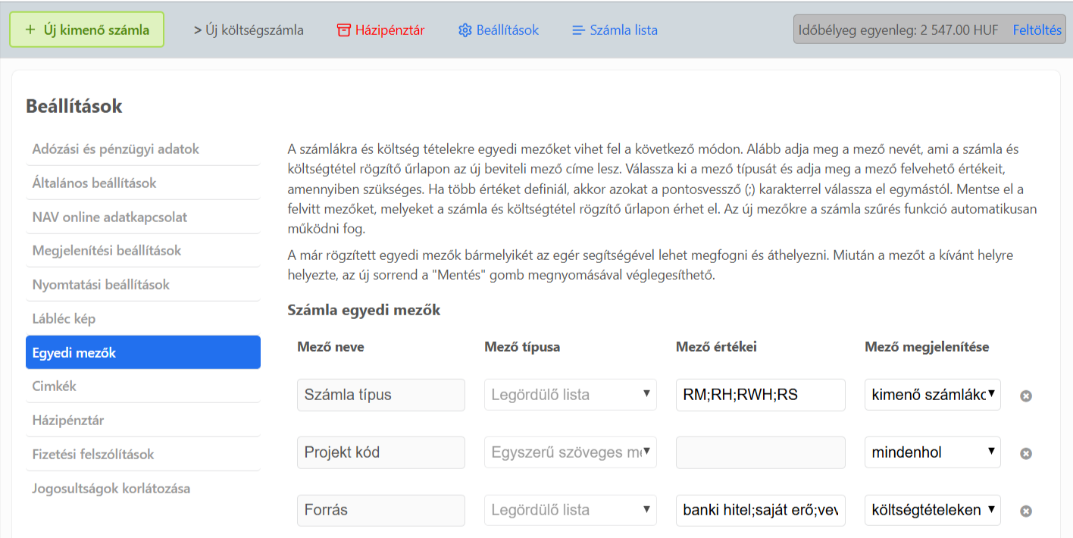Remove the Projekt kód custom field
Image resolution: width=1073 pixels, height=538 pixels.
click(1025, 452)
